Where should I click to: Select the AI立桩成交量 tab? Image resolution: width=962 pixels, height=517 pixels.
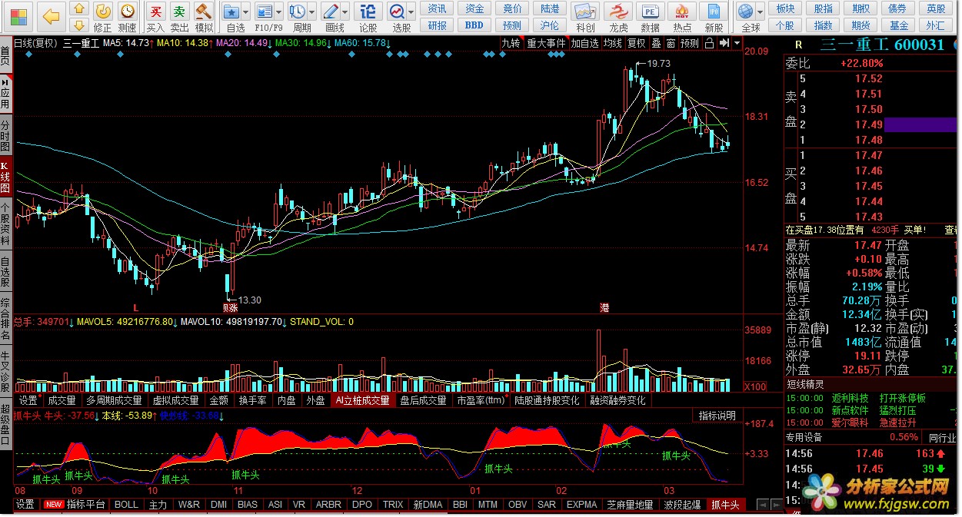click(x=363, y=400)
